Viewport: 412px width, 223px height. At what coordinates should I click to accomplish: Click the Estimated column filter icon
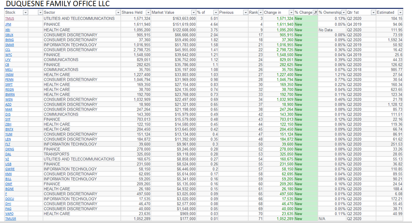[400, 12]
